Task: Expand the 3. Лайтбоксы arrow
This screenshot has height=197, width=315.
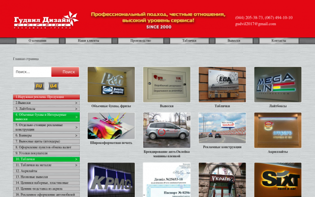Action: pos(76,109)
